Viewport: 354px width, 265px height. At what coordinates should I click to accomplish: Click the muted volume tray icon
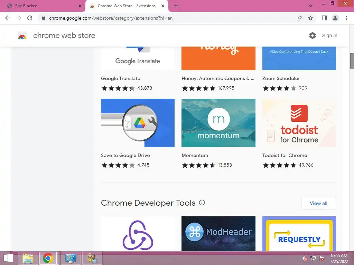pos(305,258)
